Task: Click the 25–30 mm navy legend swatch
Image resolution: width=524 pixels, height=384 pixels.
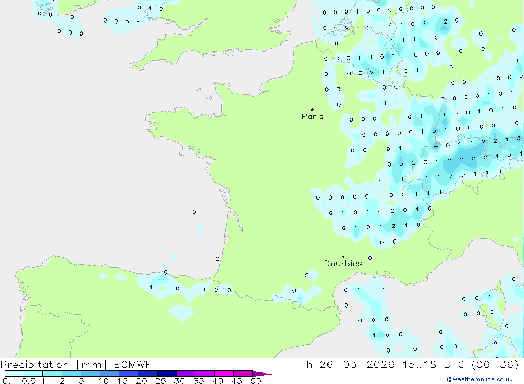Action: [x=167, y=374]
